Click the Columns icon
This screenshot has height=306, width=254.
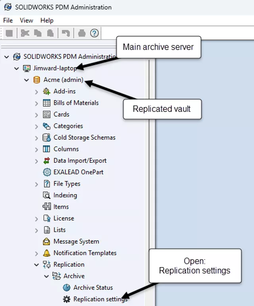click(x=46, y=149)
